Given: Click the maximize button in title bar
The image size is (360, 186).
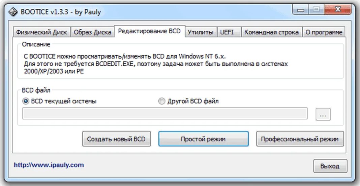Looking at the screenshot, I should [x=317, y=10].
